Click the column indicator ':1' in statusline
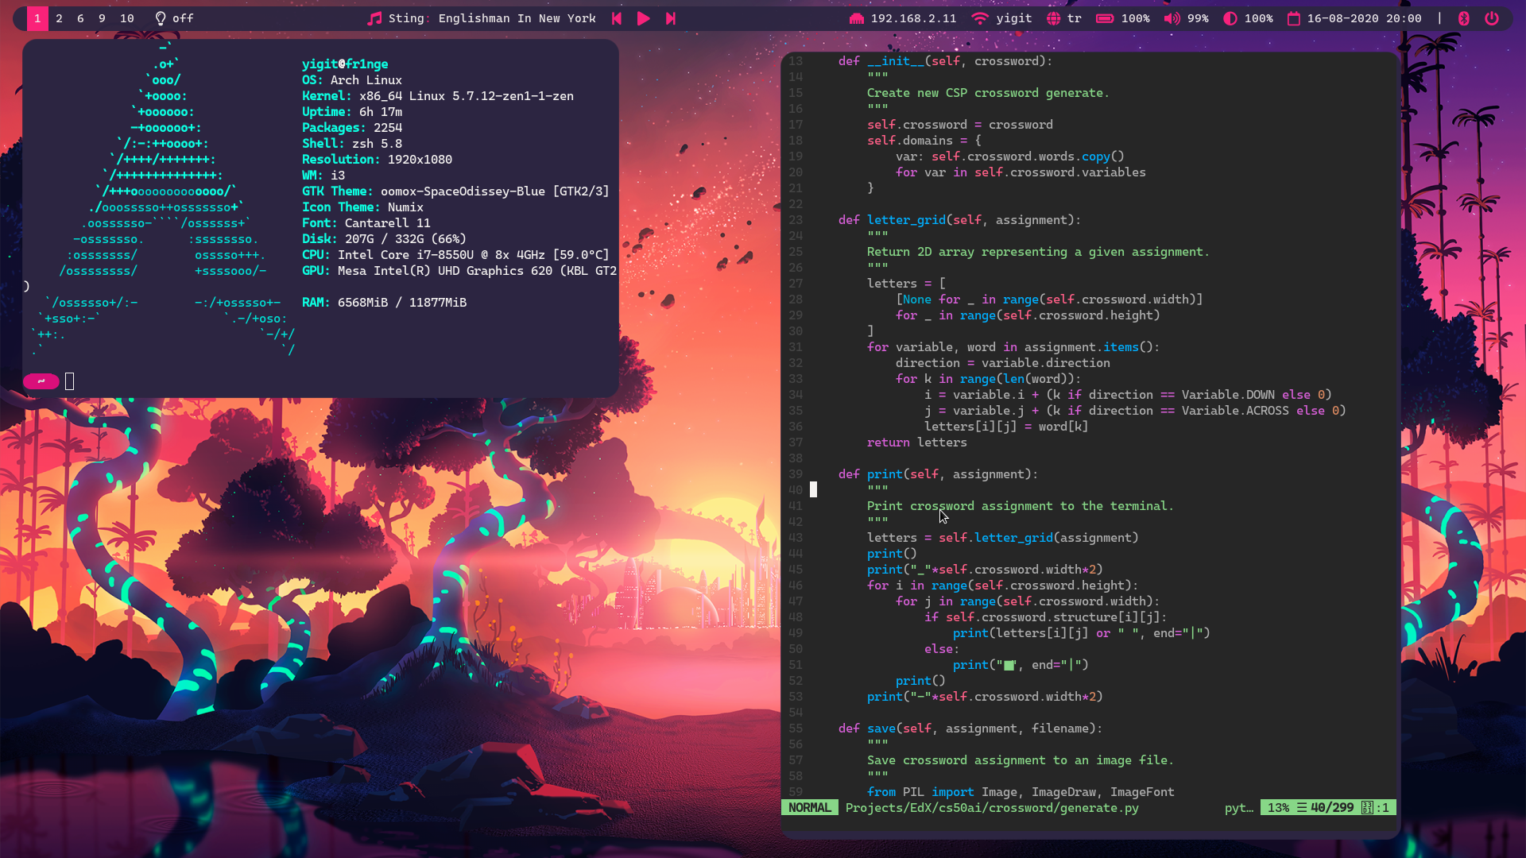1526x858 pixels. coord(1382,807)
